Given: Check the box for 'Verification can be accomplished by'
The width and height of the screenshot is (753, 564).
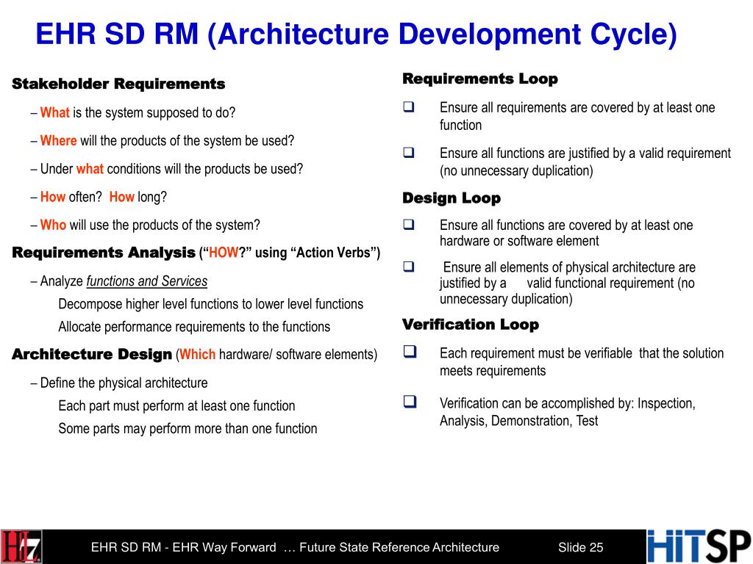Looking at the screenshot, I should pos(410,402).
